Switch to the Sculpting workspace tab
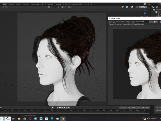The image size is (161, 121). coord(18,4)
